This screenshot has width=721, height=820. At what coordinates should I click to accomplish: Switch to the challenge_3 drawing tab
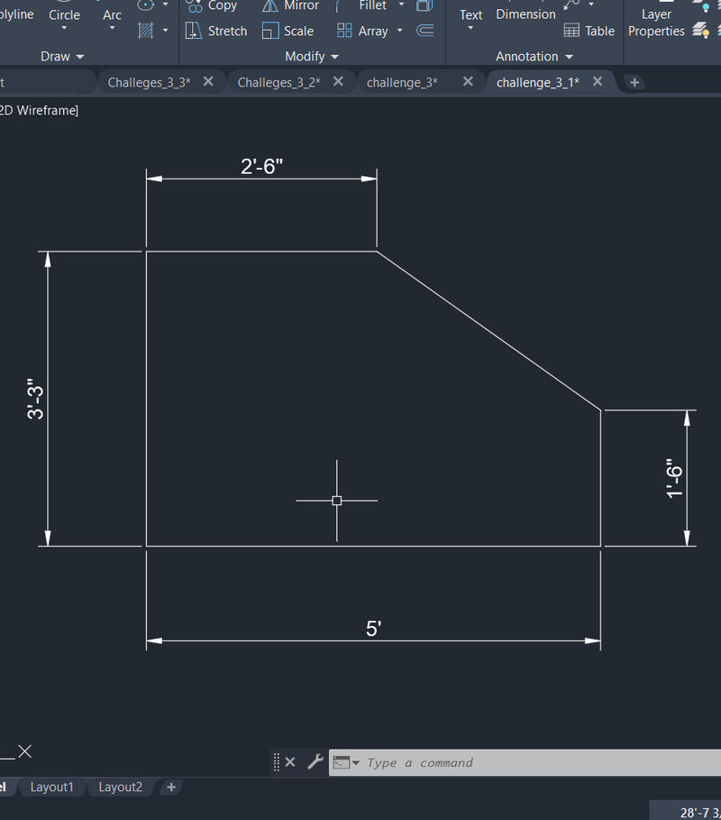(x=403, y=81)
